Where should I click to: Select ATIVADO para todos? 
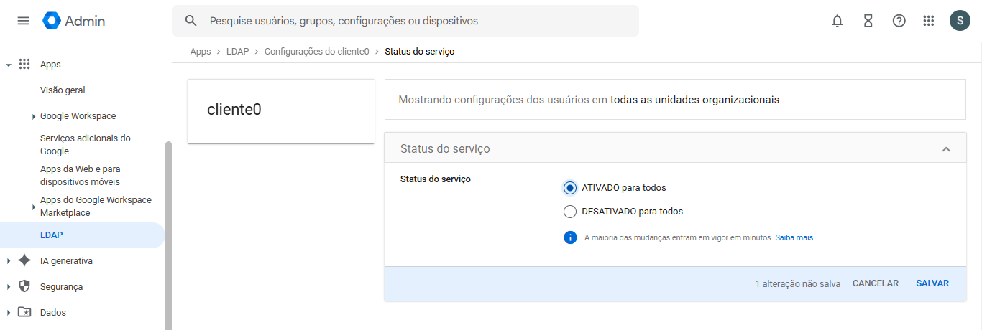point(570,188)
